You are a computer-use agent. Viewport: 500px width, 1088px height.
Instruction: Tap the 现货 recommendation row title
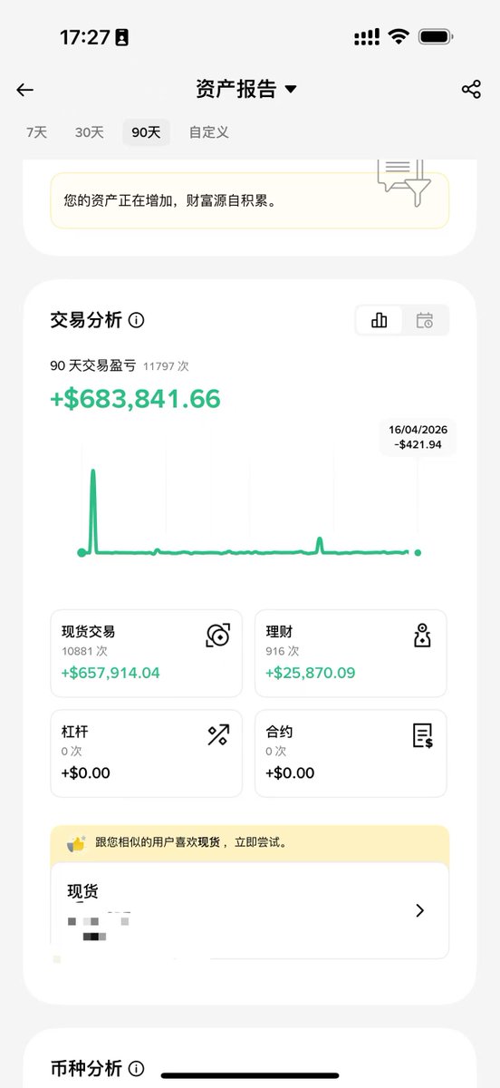pyautogui.click(x=82, y=891)
